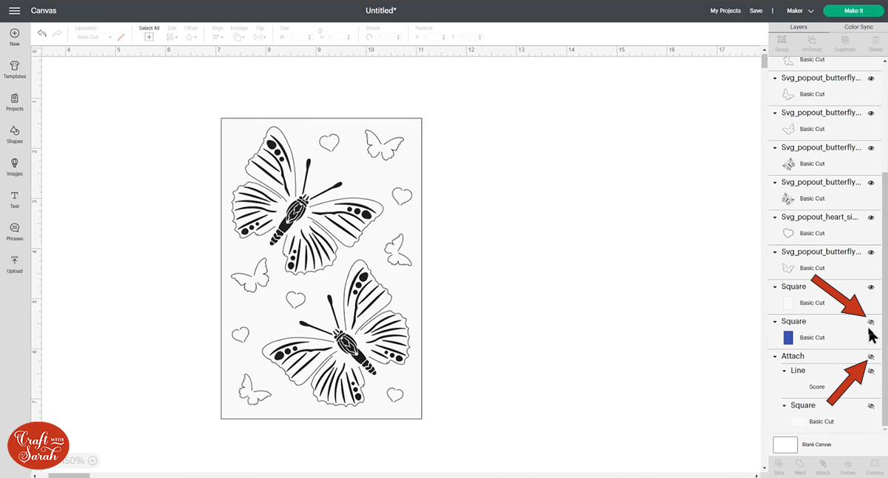This screenshot has height=478, width=888.
Task: Switch to the Color Sync tab
Action: [858, 27]
